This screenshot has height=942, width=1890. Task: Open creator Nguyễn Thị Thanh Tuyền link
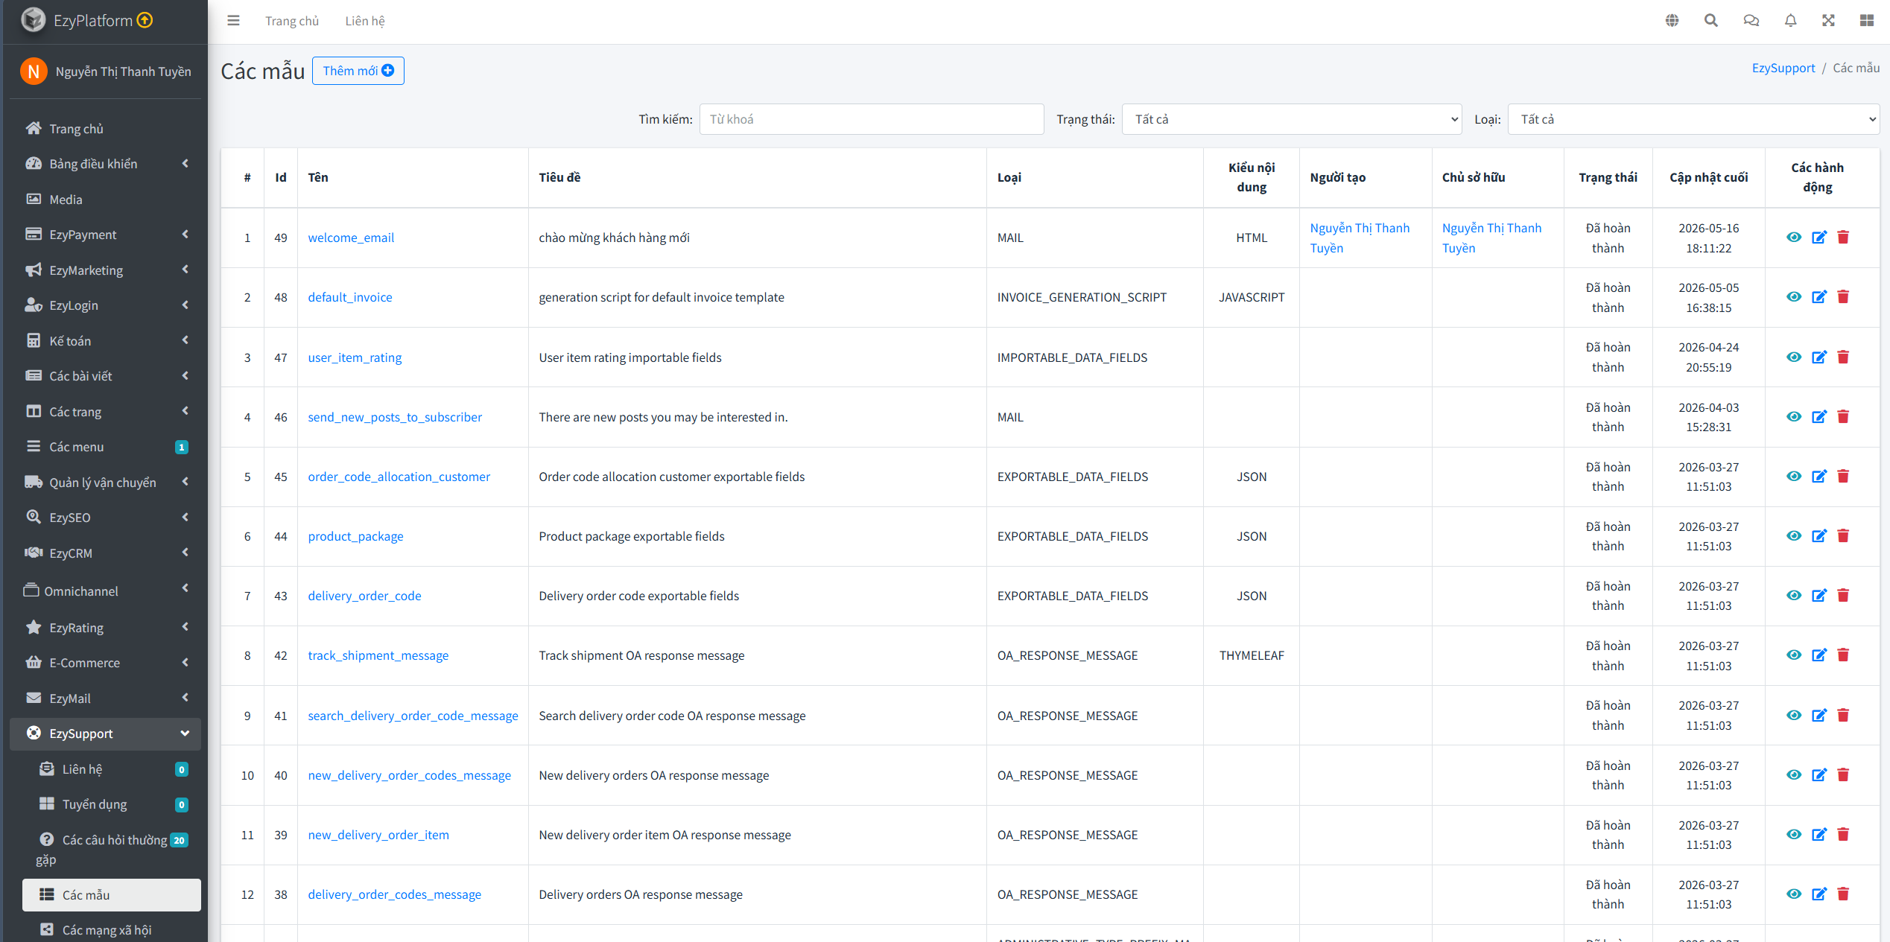(x=1360, y=238)
